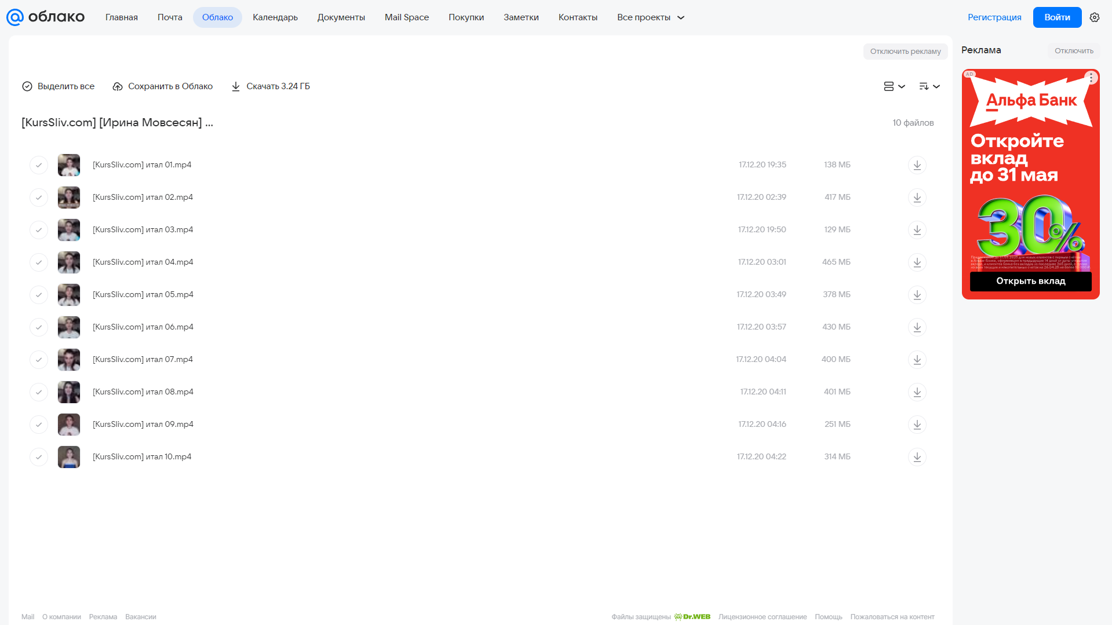Image resolution: width=1112 pixels, height=625 pixels.
Task: Download the итал 01.mp4 file
Action: pyautogui.click(x=917, y=165)
